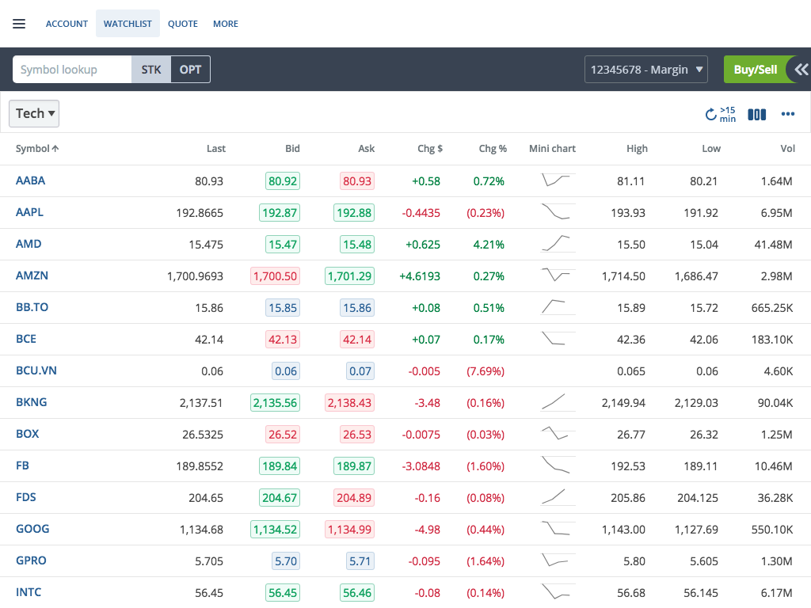
Task: Expand the Tech watchlist dropdown
Action: [x=34, y=113]
